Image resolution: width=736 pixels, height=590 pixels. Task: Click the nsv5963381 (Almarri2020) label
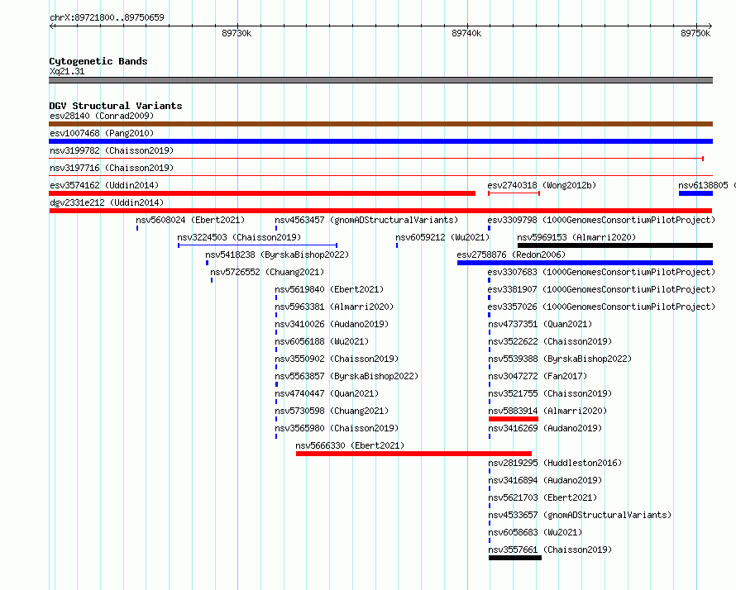click(x=334, y=307)
